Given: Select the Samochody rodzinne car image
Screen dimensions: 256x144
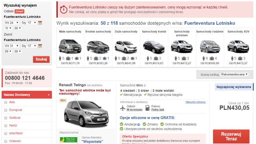Looking at the screenshot, I should point(210,47).
